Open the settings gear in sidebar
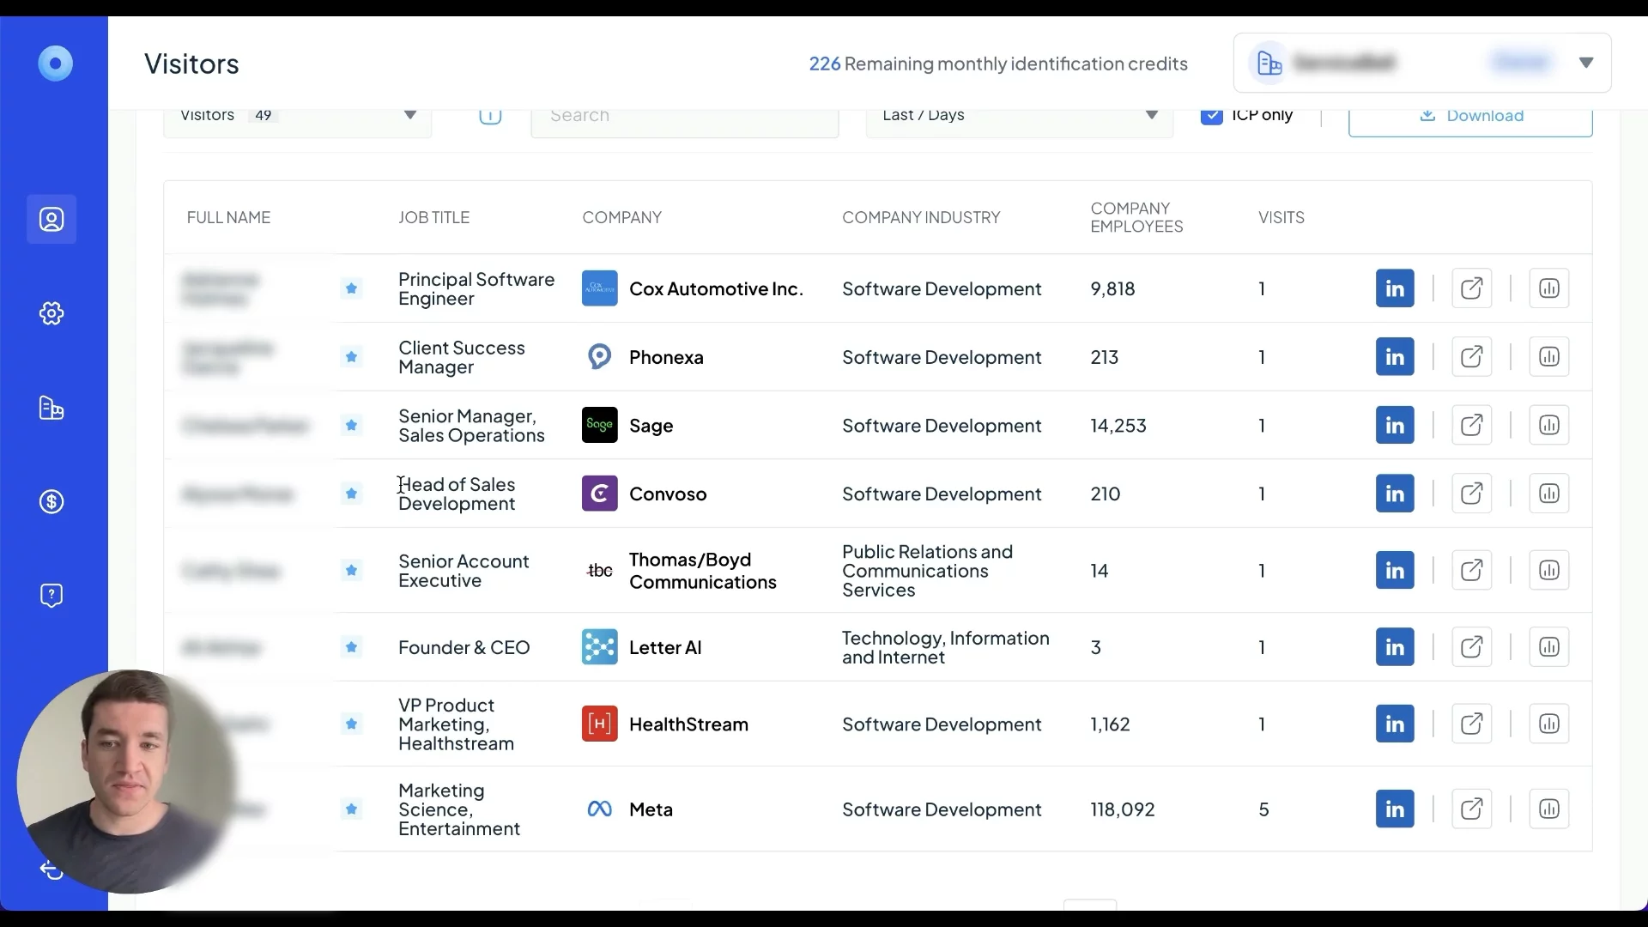Viewport: 1648px width, 927px height. point(51,313)
